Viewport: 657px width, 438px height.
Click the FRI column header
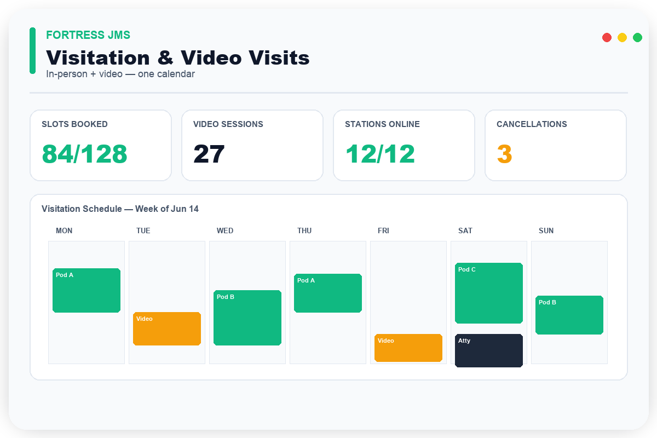tap(383, 230)
